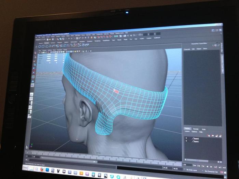239x179 pixels.
Task: Create layer from selected objects icon
Action: tap(220, 136)
